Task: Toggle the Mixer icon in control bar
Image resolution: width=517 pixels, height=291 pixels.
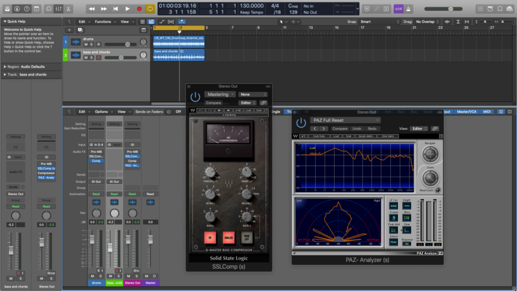Action: coord(59,9)
